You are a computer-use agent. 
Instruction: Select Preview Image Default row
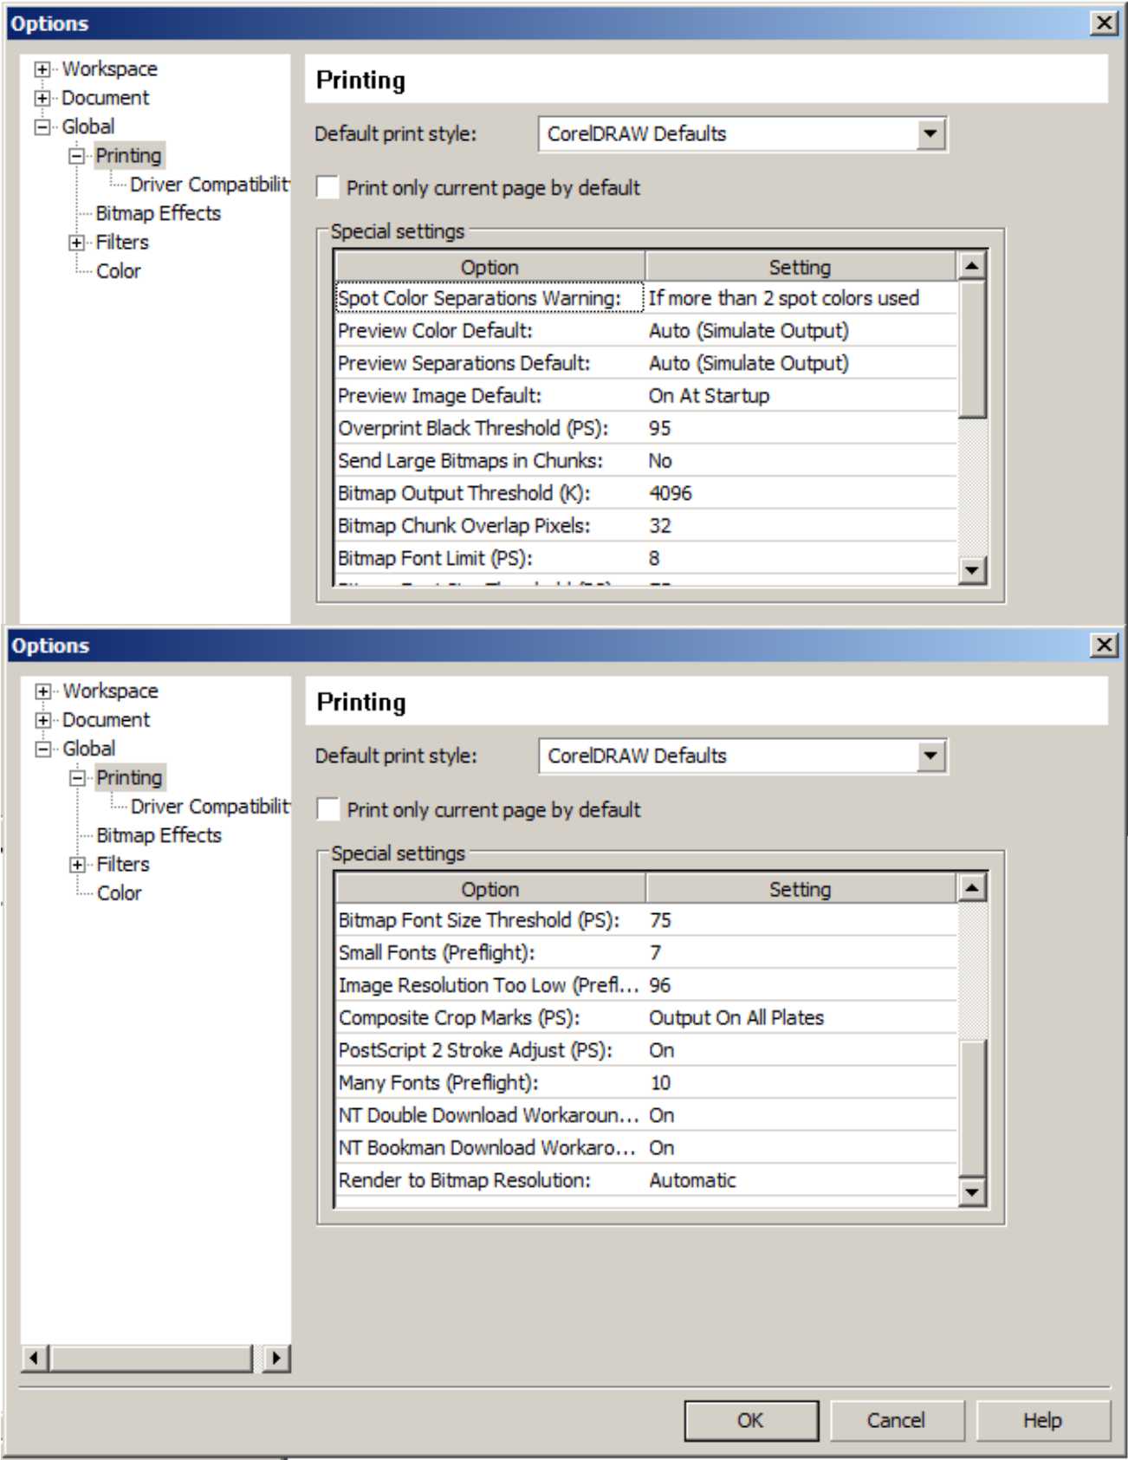[x=646, y=396]
